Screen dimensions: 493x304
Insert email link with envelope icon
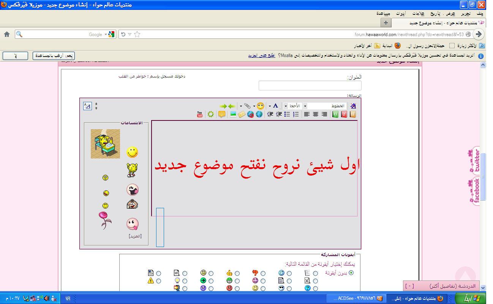click(242, 114)
